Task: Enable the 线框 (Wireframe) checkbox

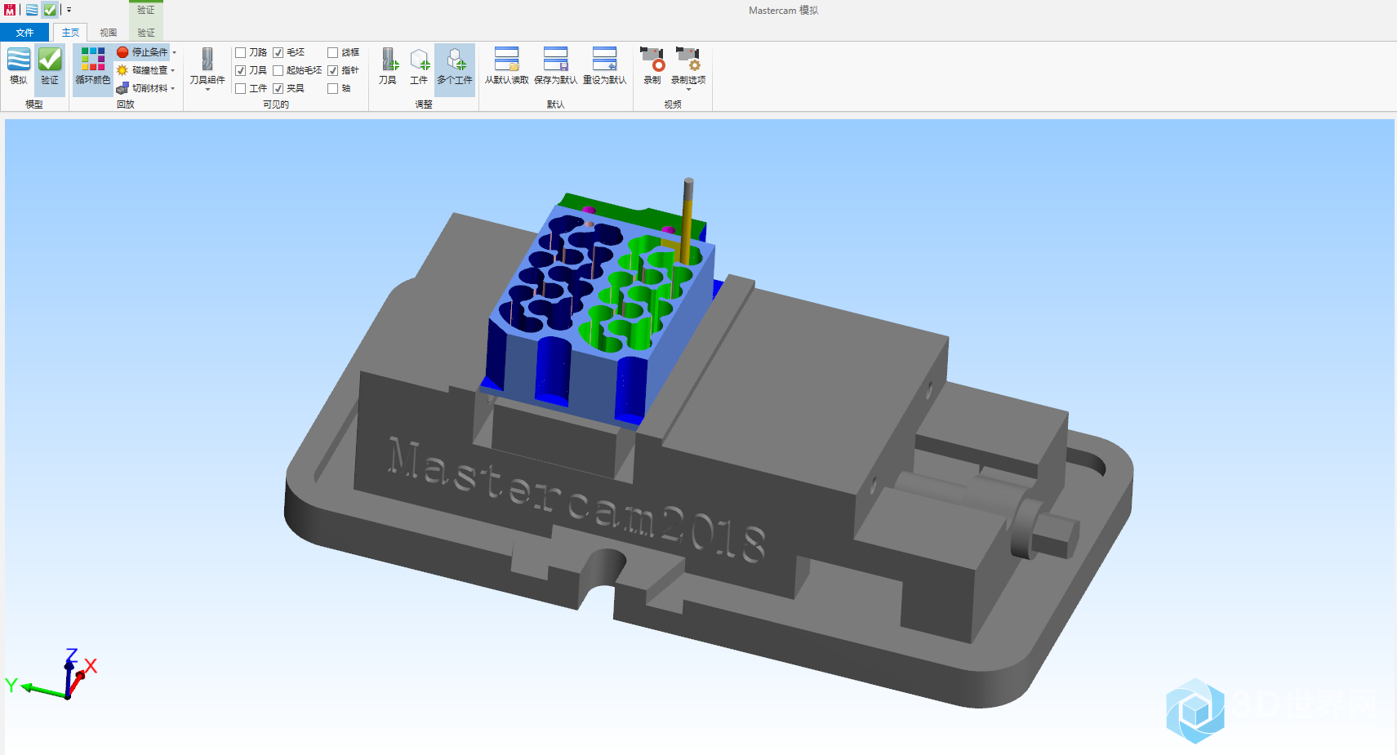Action: pyautogui.click(x=333, y=52)
